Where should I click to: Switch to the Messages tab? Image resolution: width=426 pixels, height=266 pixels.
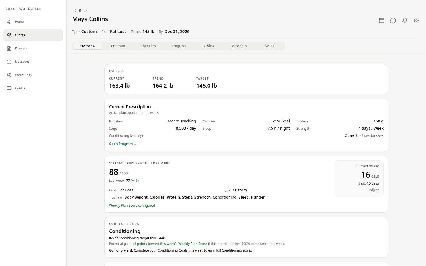click(239, 46)
